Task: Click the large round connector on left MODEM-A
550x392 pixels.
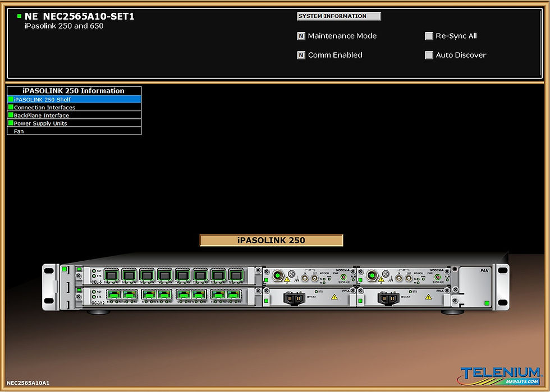Action: click(278, 275)
